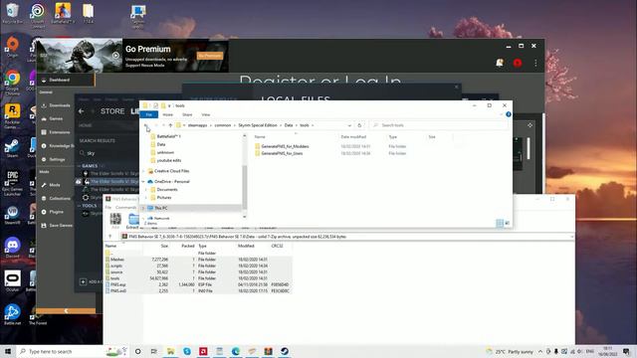Screen dimensions: 637x358
Task: Click the Search tools field in Explorer
Action: tap(439, 125)
